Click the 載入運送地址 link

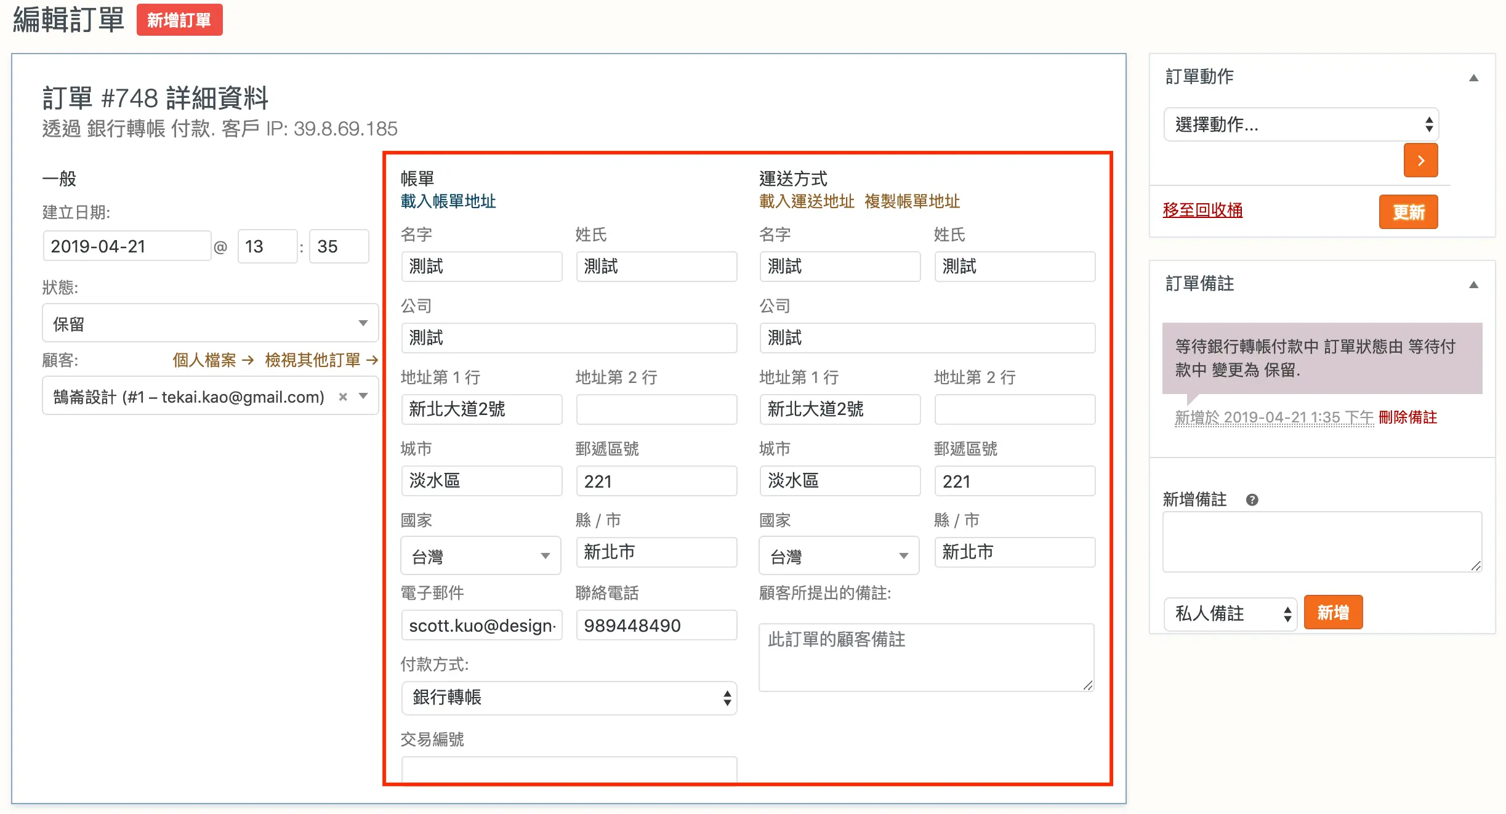(807, 201)
